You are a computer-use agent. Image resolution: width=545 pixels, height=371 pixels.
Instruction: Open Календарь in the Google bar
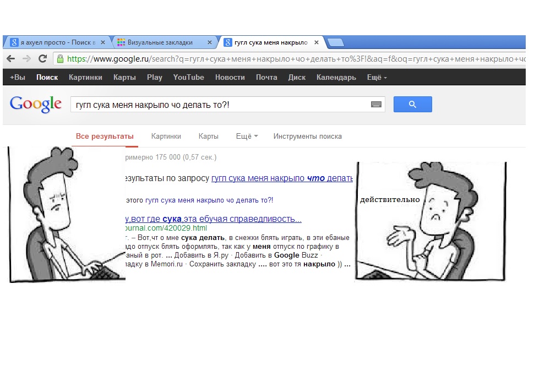(x=336, y=77)
